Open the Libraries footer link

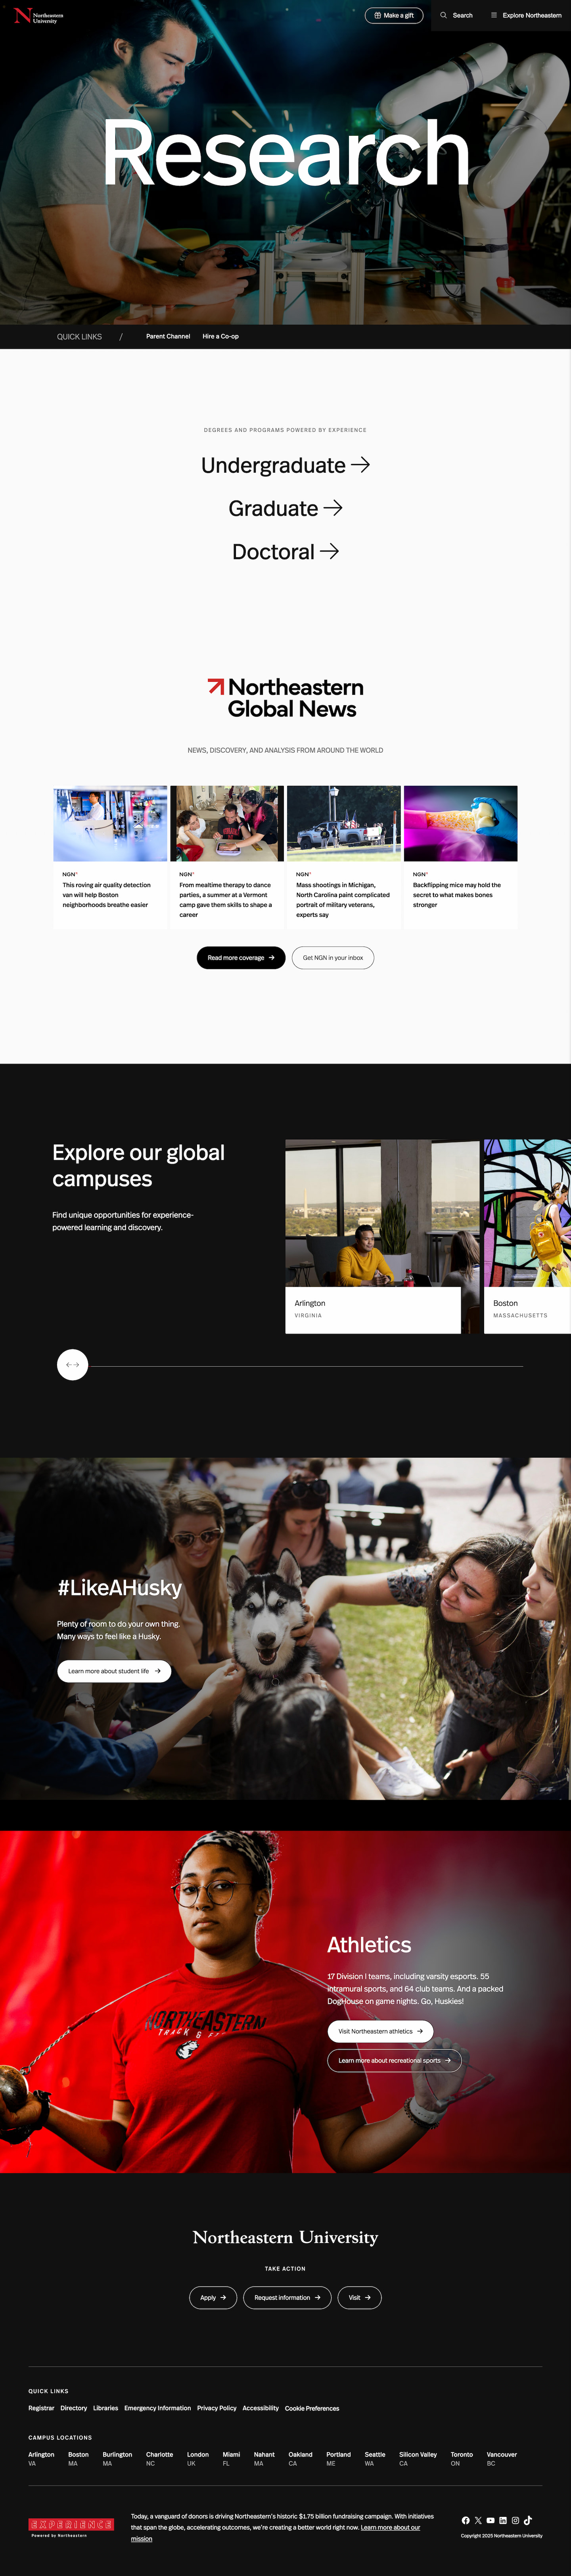click(x=106, y=2408)
